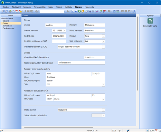Open the Datum narození date picker
The height and width of the screenshot is (132, 161).
point(64,31)
